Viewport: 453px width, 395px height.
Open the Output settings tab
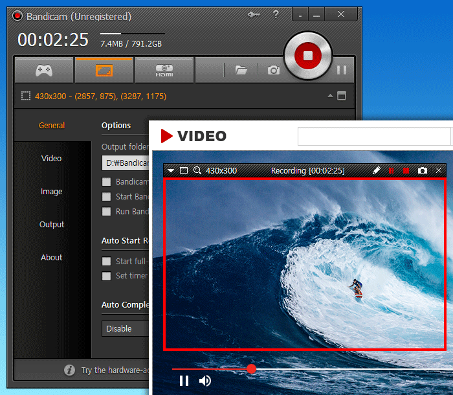(x=52, y=225)
